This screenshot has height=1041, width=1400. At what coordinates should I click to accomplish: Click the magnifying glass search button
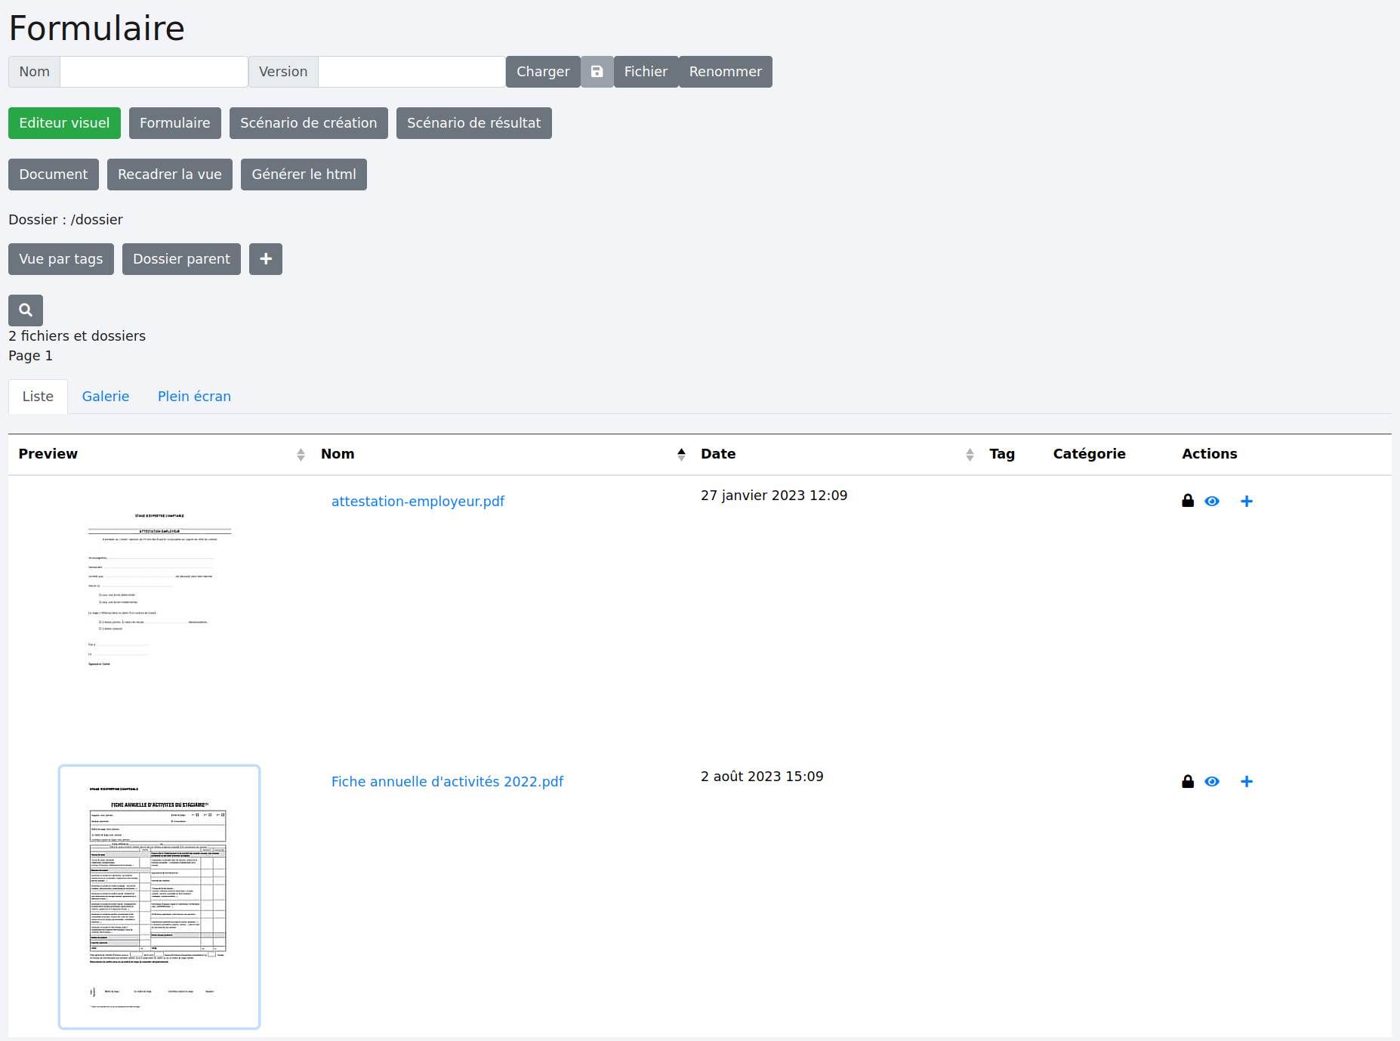pos(26,310)
